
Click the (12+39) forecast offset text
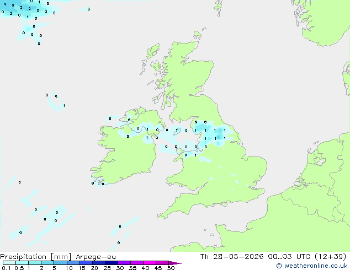tap(330, 257)
